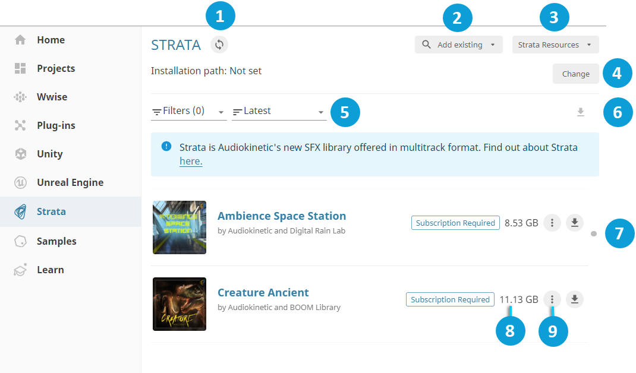Click the gray scrollbar handle beside the list
This screenshot has width=636, height=373.
tap(594, 233)
